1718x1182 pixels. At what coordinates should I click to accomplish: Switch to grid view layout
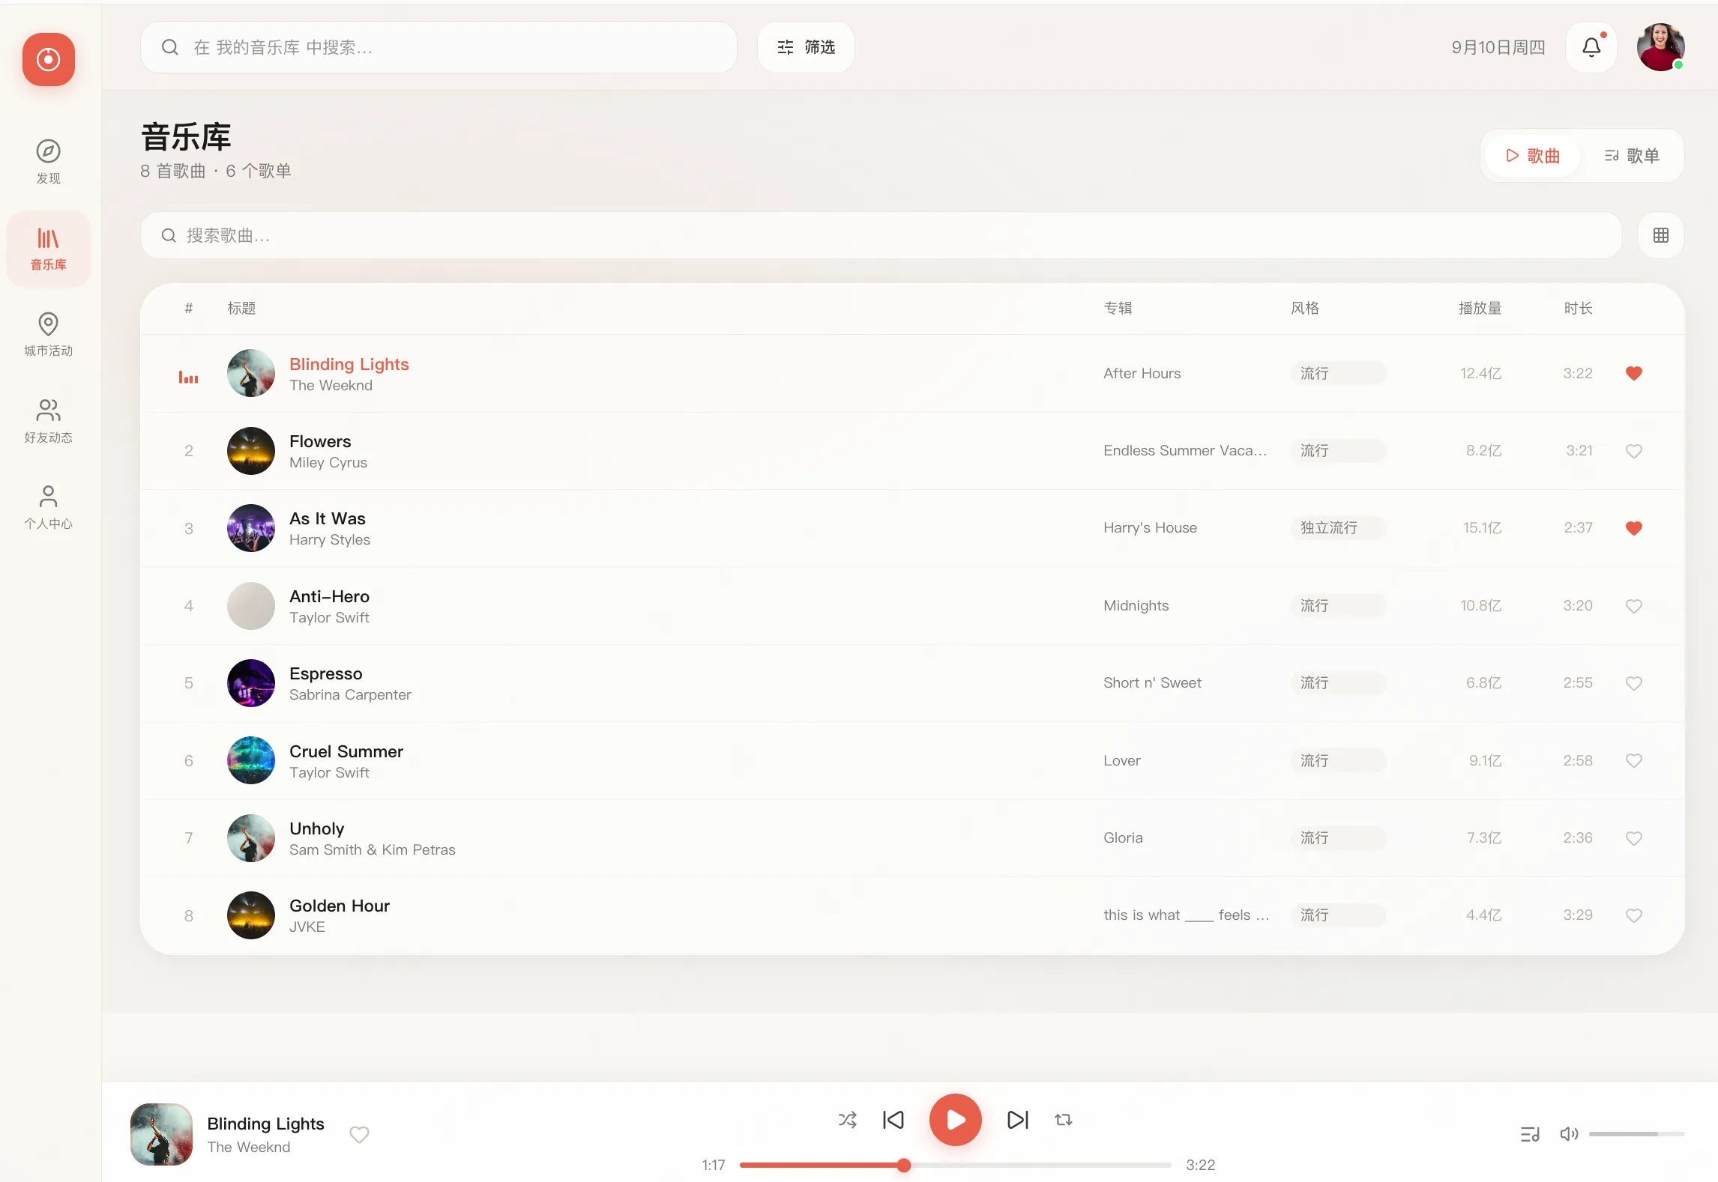(x=1661, y=235)
